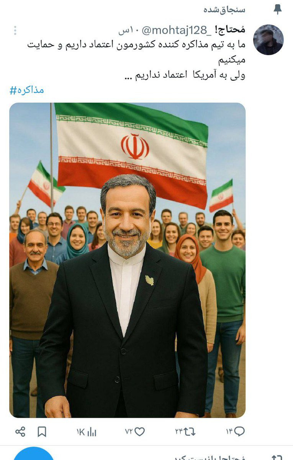The image size is (293, 460).
Task: Open the three-dot more options menu
Action: (15, 30)
